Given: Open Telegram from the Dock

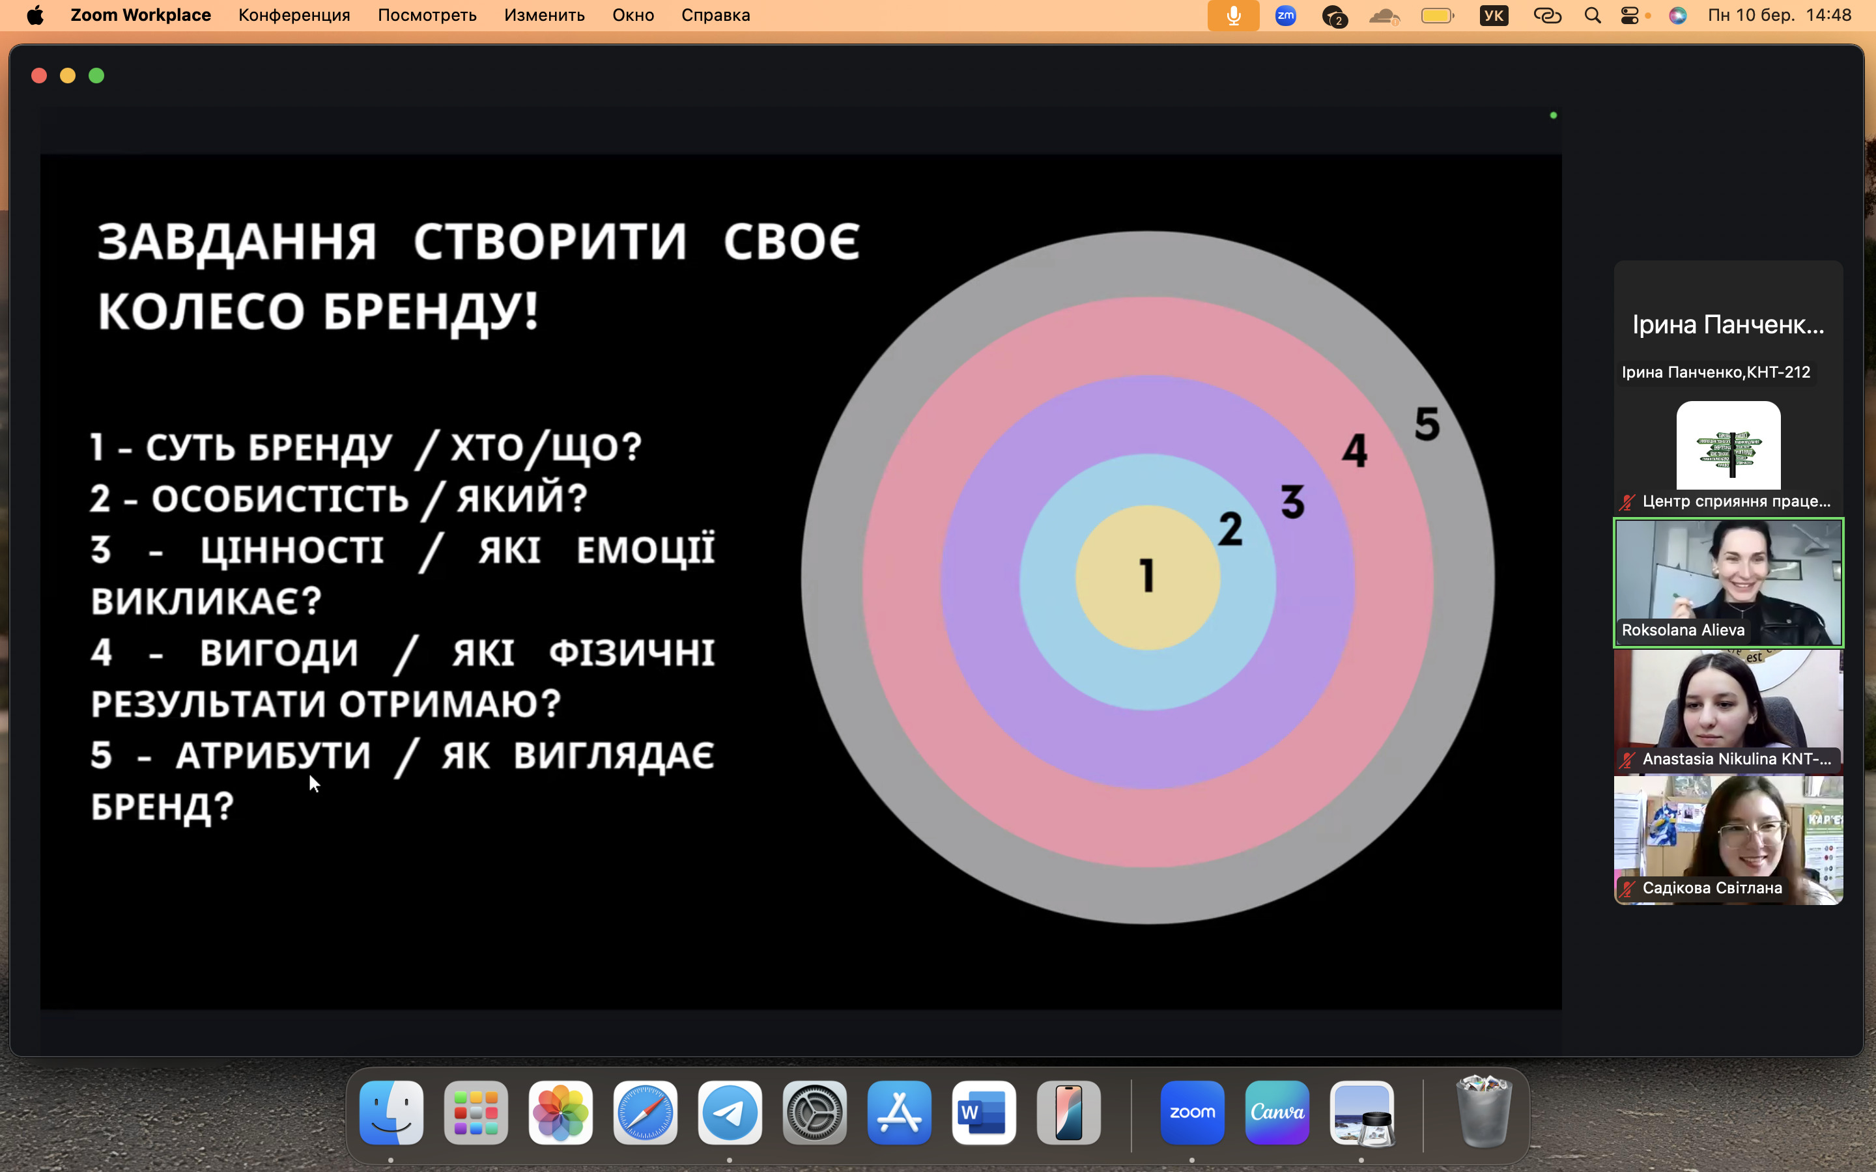Looking at the screenshot, I should click(729, 1112).
